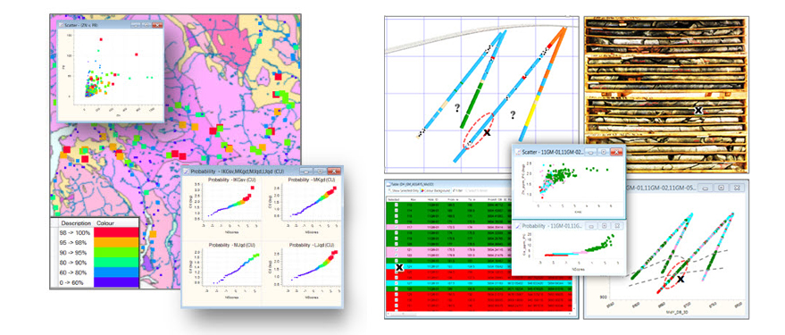Close the Scatter 11GM-01 window
The image size is (785, 335).
[616, 152]
